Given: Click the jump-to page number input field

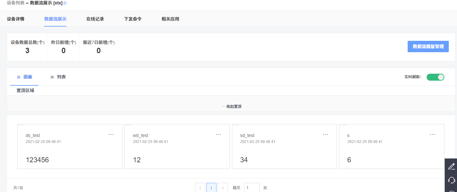Looking at the screenshot, I should pyautogui.click(x=252, y=188).
